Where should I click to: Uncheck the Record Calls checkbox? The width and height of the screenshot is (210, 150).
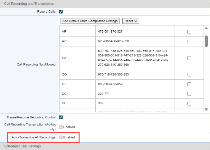click(x=61, y=12)
